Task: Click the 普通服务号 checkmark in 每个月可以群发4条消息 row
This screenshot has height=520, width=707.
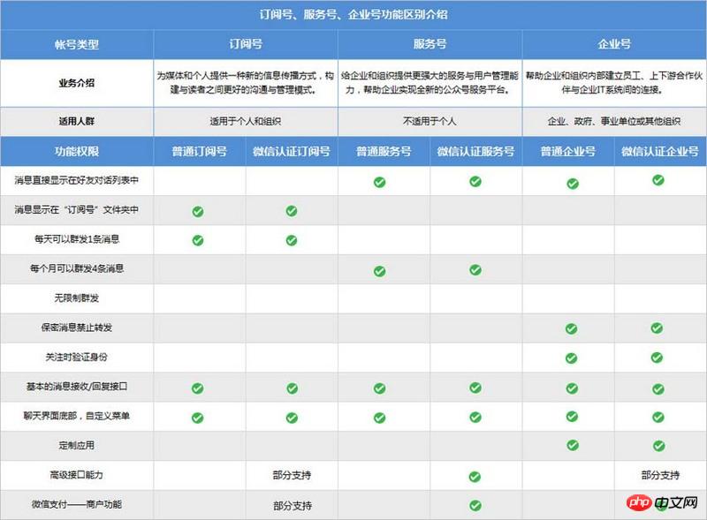Action: (x=380, y=271)
